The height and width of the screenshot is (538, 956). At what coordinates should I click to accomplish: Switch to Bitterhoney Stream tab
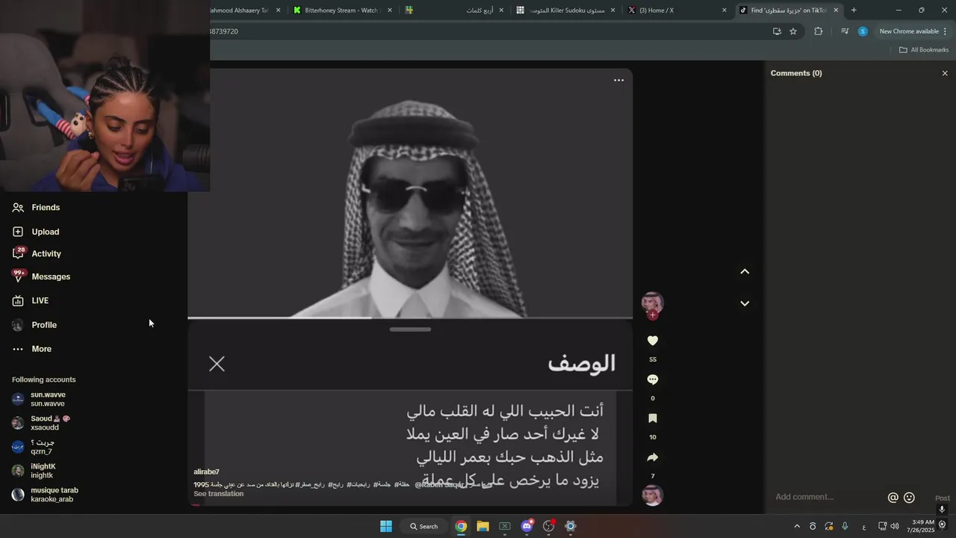[341, 10]
